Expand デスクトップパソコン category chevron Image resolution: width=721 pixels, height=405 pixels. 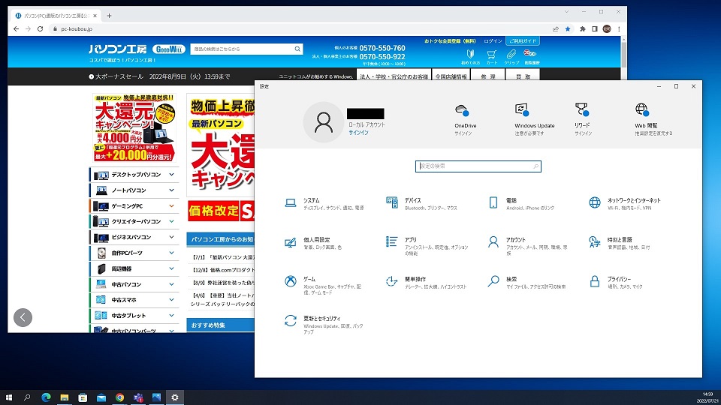172,175
